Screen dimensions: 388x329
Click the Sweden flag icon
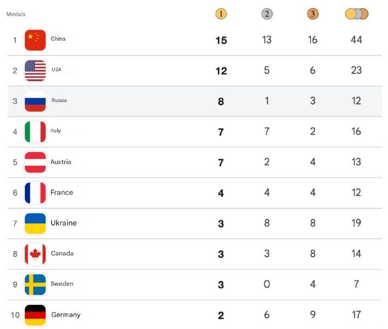coord(35,284)
